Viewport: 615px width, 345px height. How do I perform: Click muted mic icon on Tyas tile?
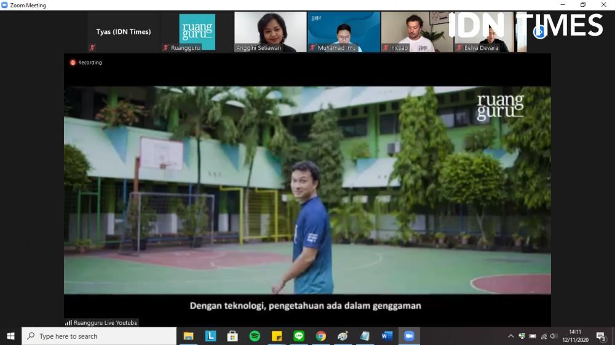[93, 47]
